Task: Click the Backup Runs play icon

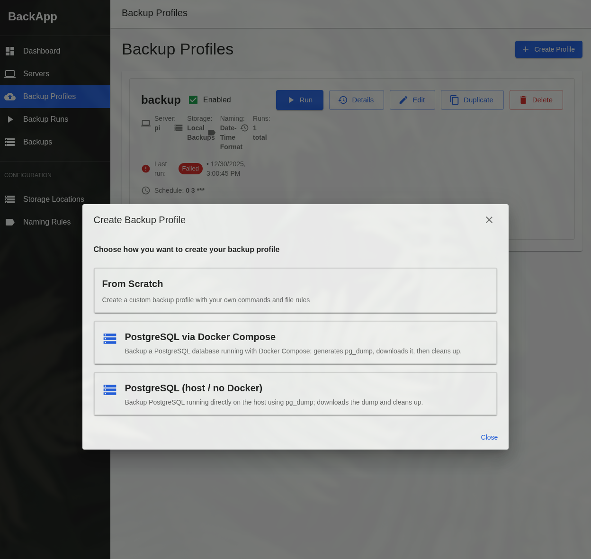Action: pyautogui.click(x=10, y=119)
